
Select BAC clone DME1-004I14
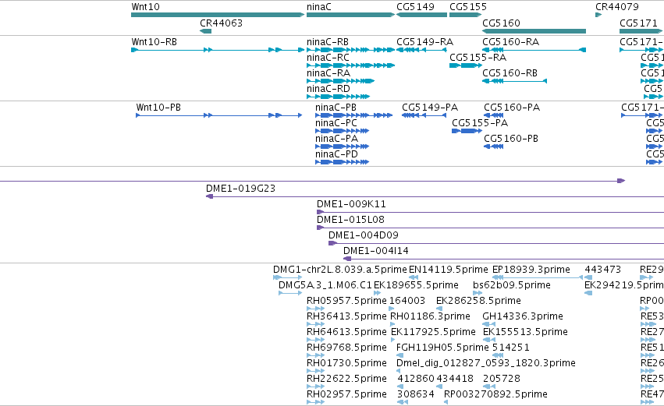[503, 259]
